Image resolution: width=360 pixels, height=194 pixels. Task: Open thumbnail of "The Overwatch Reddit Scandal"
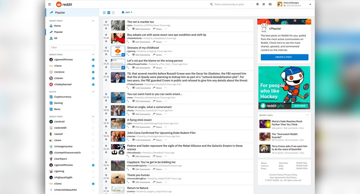265,136
